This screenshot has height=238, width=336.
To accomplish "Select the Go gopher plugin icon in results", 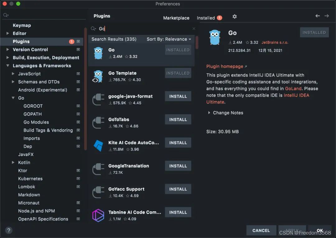I will point(98,53).
